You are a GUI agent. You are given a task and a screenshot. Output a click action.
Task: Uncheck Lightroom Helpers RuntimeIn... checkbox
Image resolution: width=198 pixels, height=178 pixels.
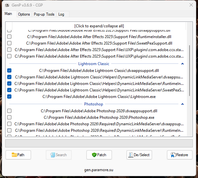point(9,84)
